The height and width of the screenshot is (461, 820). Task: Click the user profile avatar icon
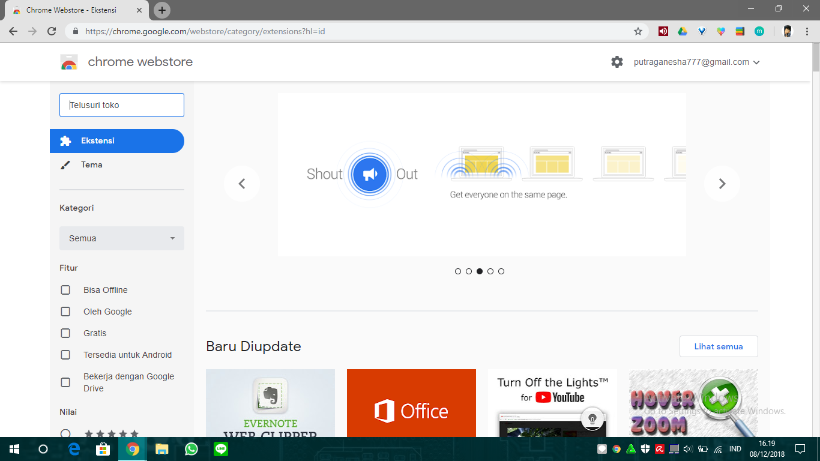pos(787,31)
